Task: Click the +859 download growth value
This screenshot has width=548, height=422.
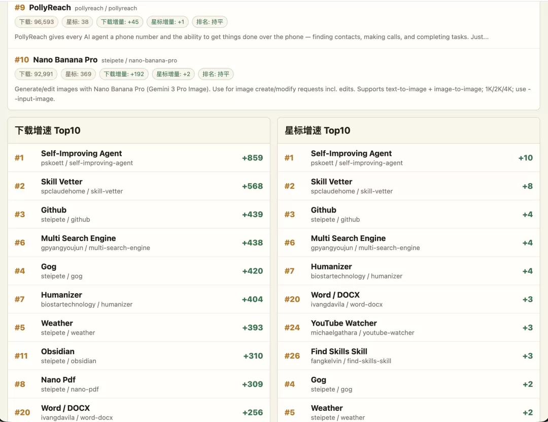Action: (252, 158)
